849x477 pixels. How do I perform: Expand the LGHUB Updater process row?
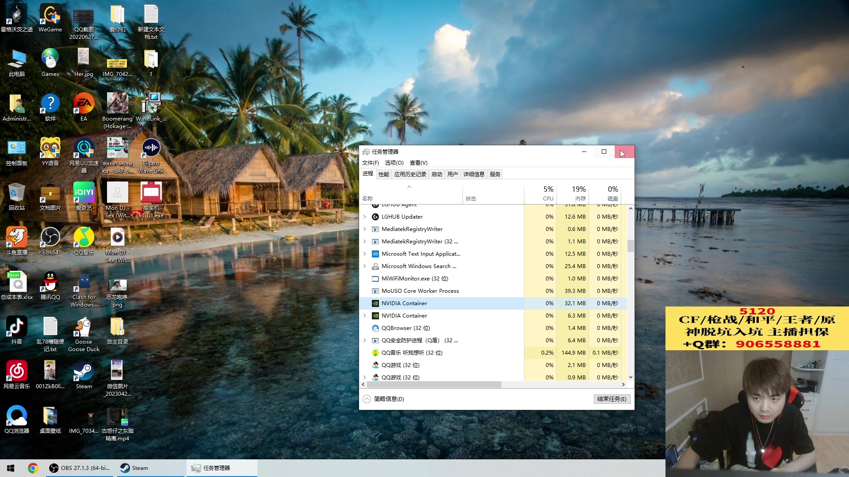pos(364,217)
